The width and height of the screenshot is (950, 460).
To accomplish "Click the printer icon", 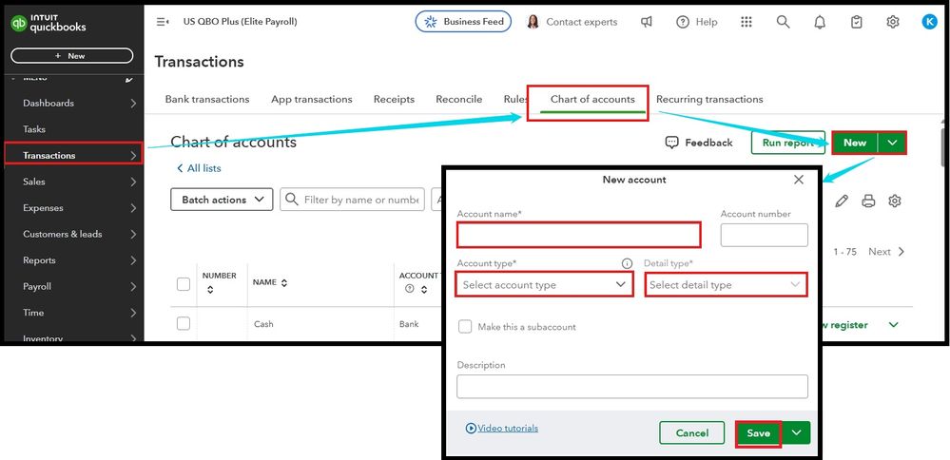I will [868, 201].
